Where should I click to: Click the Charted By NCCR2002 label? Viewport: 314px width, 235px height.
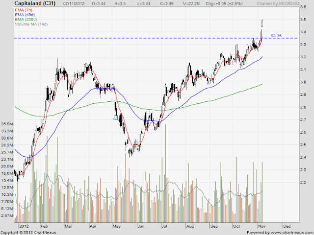pos(278,3)
